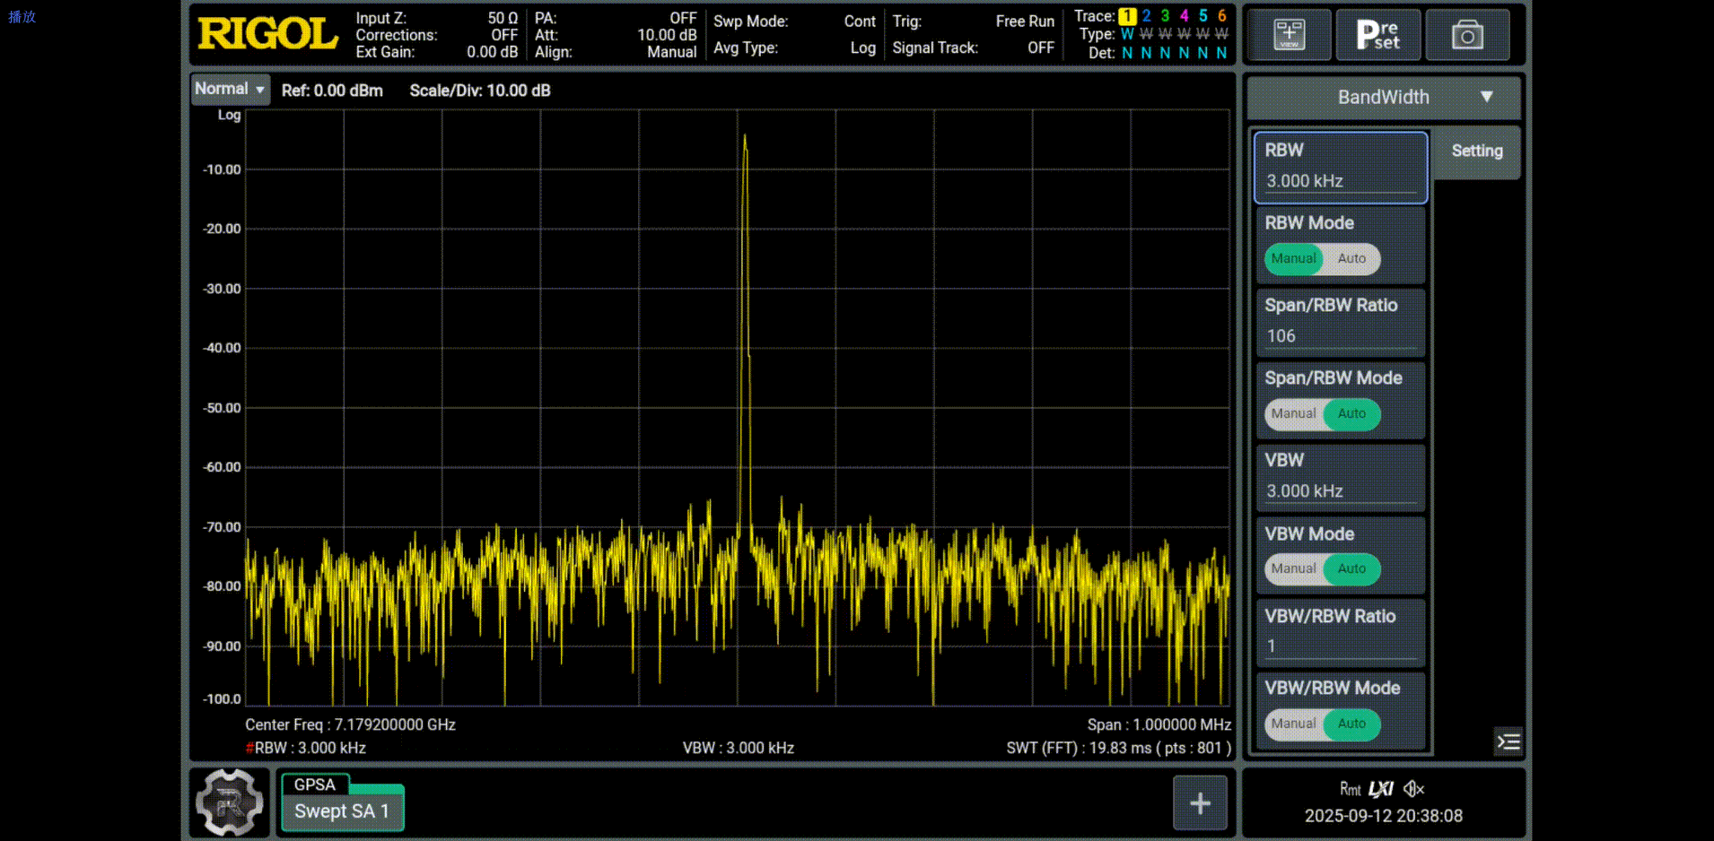Take a screenshot with camera icon
The width and height of the screenshot is (1714, 841).
[x=1467, y=35]
